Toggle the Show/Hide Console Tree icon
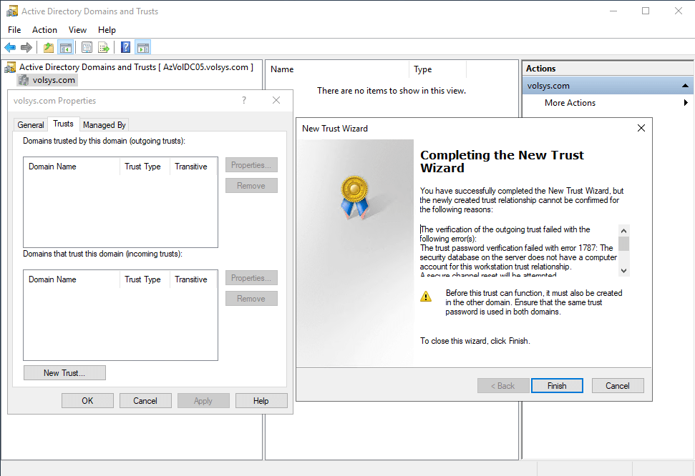Image resolution: width=695 pixels, height=476 pixels. click(x=65, y=48)
